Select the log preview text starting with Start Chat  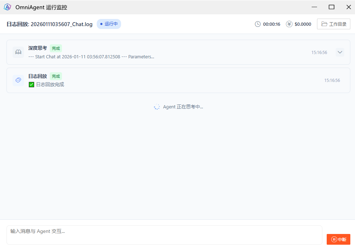click(91, 57)
